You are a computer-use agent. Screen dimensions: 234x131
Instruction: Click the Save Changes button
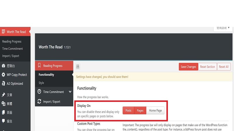pyautogui.click(x=188, y=67)
